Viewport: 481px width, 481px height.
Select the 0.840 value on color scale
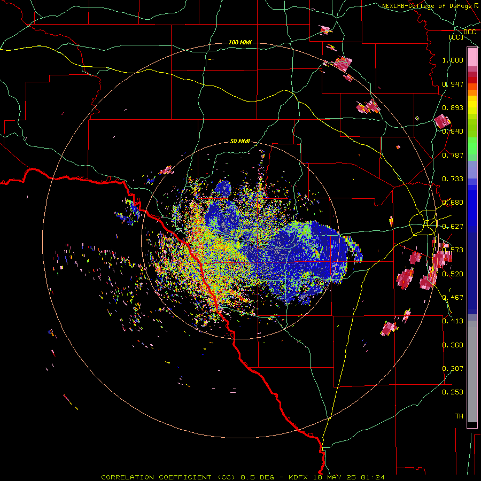(x=453, y=131)
